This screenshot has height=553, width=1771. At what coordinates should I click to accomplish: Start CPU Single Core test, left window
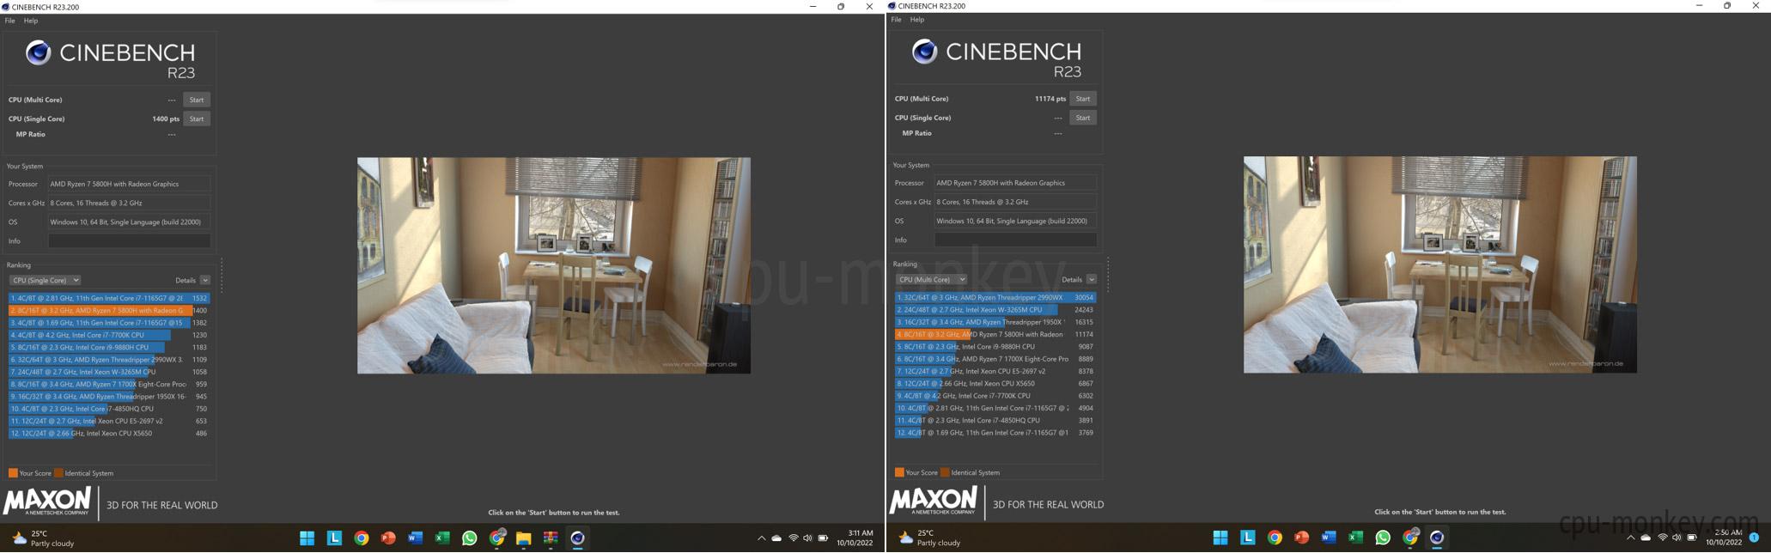(197, 118)
